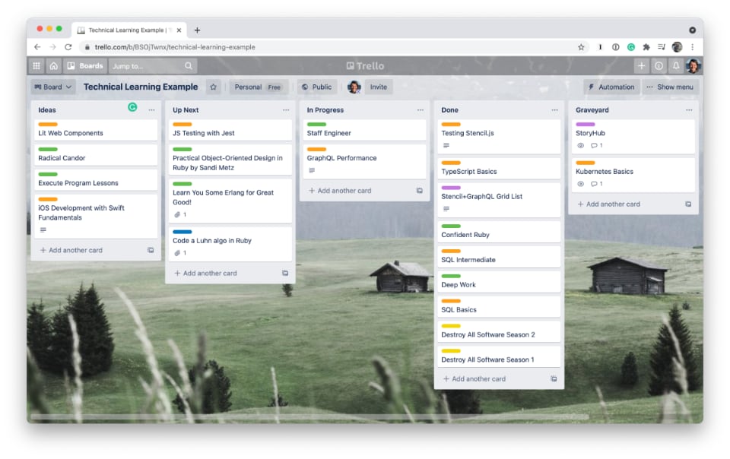Click yellow label on Destroy All Software Season 2
730x459 pixels.
tap(451, 326)
